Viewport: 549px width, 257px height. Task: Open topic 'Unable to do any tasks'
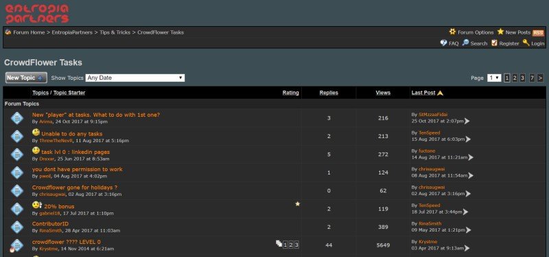(72, 133)
